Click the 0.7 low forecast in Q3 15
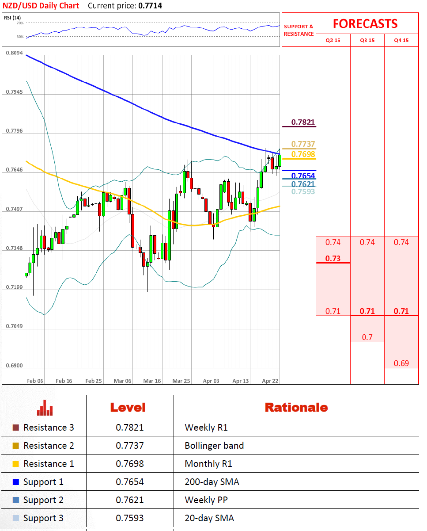The width and height of the screenshot is (427, 531). (x=367, y=337)
